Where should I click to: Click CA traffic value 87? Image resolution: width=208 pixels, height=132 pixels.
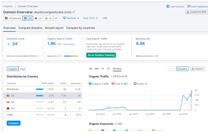pos(65,102)
